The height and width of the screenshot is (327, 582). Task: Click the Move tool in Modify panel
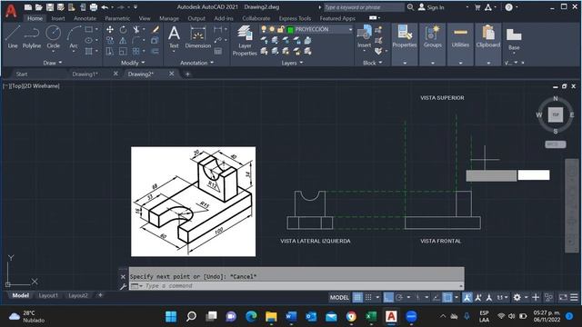point(110,29)
